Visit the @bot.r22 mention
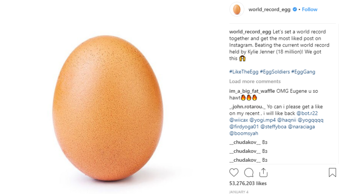The width and height of the screenshot is (339, 194). point(307,113)
